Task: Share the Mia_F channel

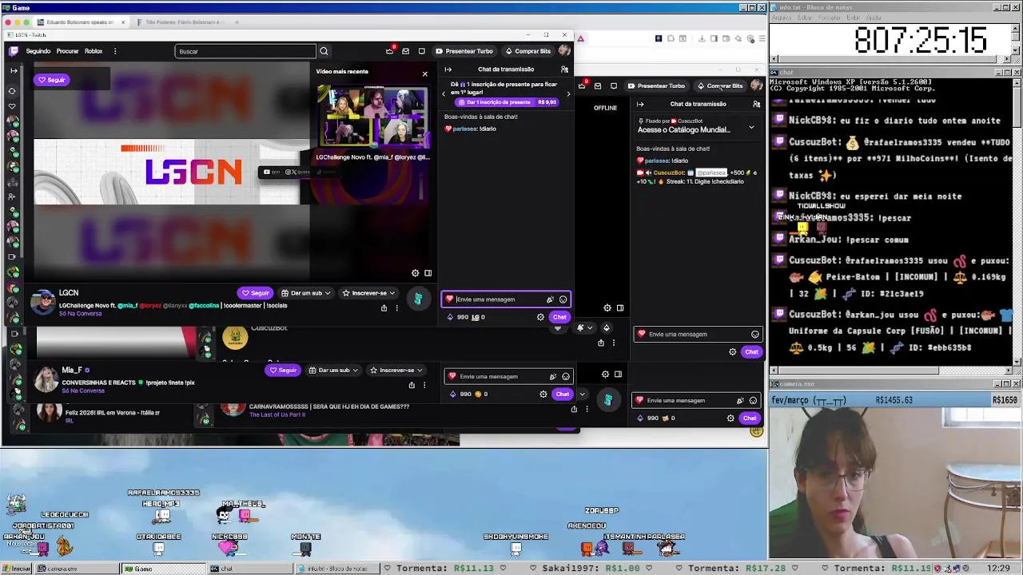Action: (412, 385)
